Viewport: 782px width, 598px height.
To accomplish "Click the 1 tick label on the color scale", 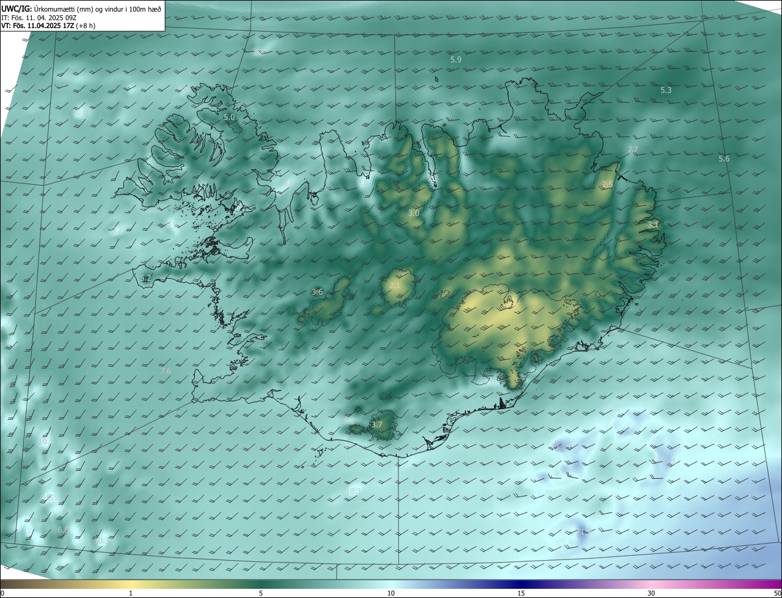I will coord(131,593).
